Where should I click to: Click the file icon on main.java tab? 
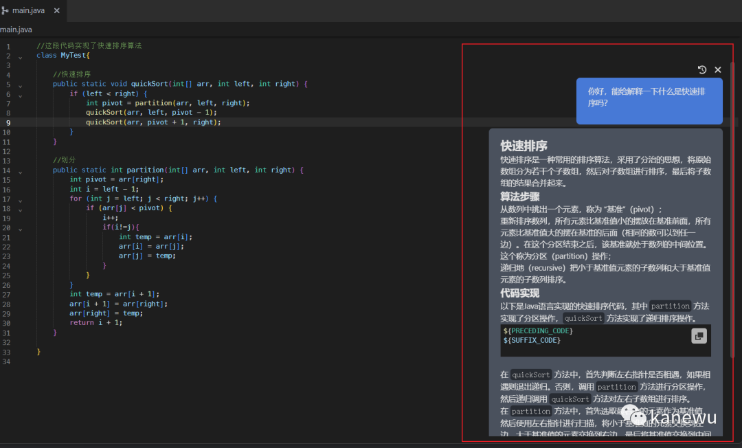click(5, 11)
